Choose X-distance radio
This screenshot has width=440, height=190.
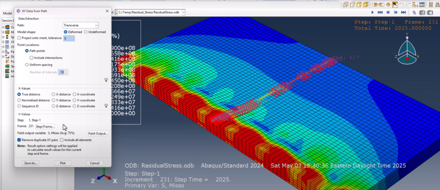click(53, 94)
